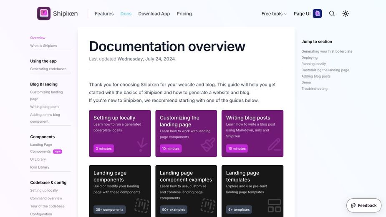Open Icon Library in sidebar
386x217 pixels.
coord(40,167)
